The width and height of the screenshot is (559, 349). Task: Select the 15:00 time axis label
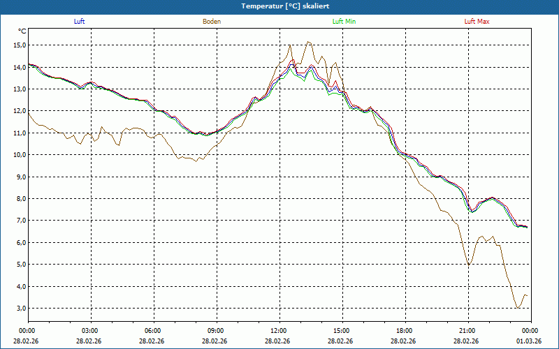tap(340, 331)
